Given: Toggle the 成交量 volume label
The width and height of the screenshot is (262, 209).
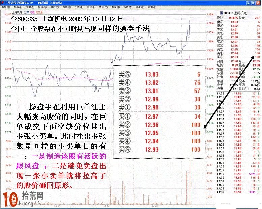Looking at the screenshot, I should click(x=39, y=12).
